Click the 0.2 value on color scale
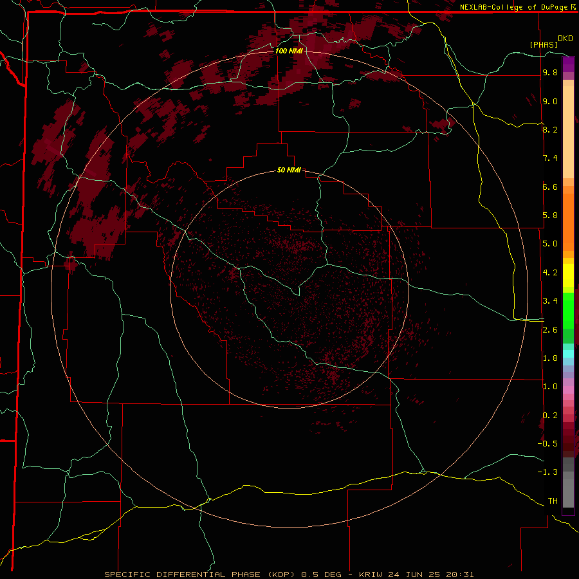 coord(550,416)
